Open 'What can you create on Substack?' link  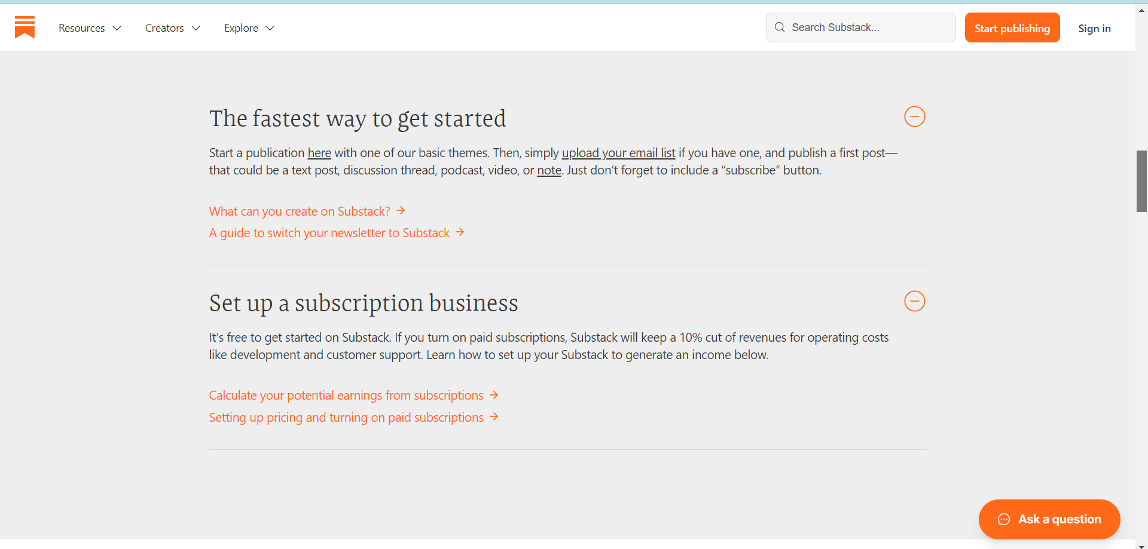point(307,211)
